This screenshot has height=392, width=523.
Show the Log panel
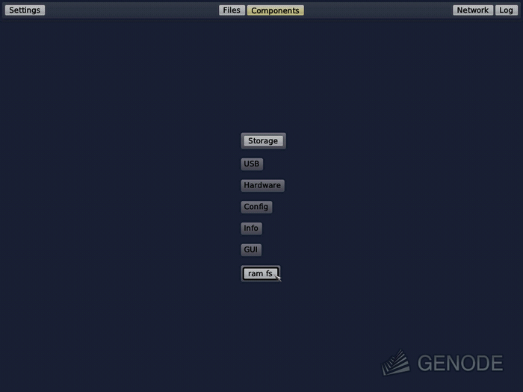click(506, 10)
